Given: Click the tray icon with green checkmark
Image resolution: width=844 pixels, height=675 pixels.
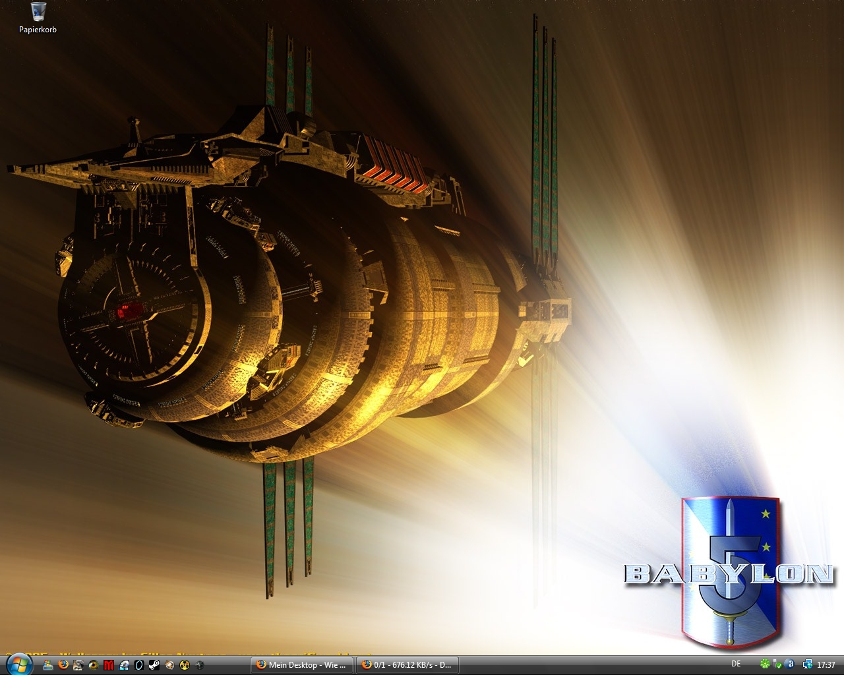Looking at the screenshot, I should (777, 664).
